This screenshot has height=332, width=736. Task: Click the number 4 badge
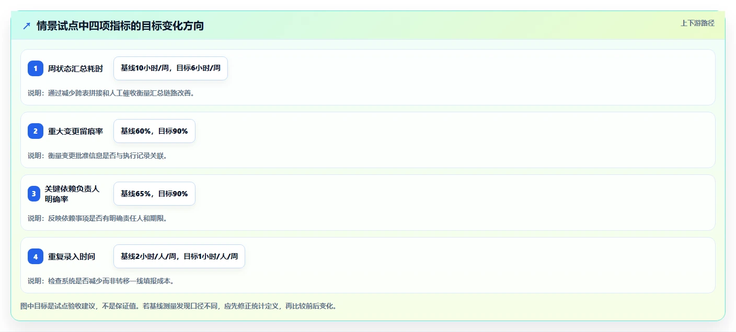pyautogui.click(x=36, y=256)
